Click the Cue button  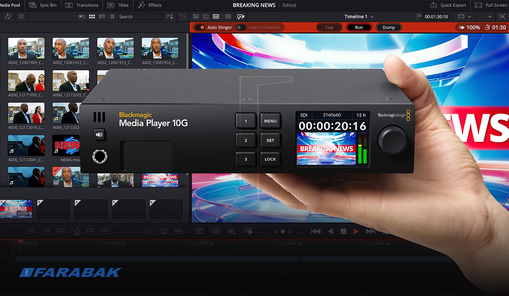pyautogui.click(x=329, y=27)
